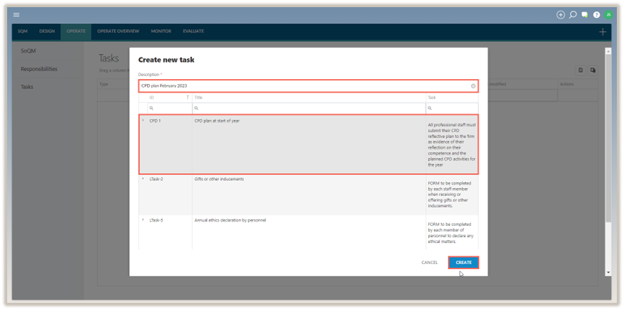Open search using the magnifier icon
The height and width of the screenshot is (310, 624).
coord(573,14)
